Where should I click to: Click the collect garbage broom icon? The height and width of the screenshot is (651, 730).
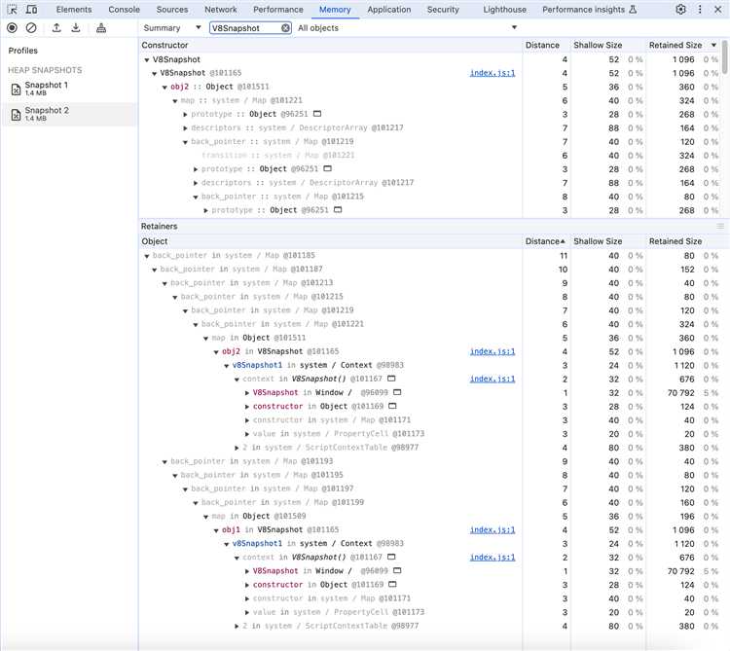coord(101,28)
